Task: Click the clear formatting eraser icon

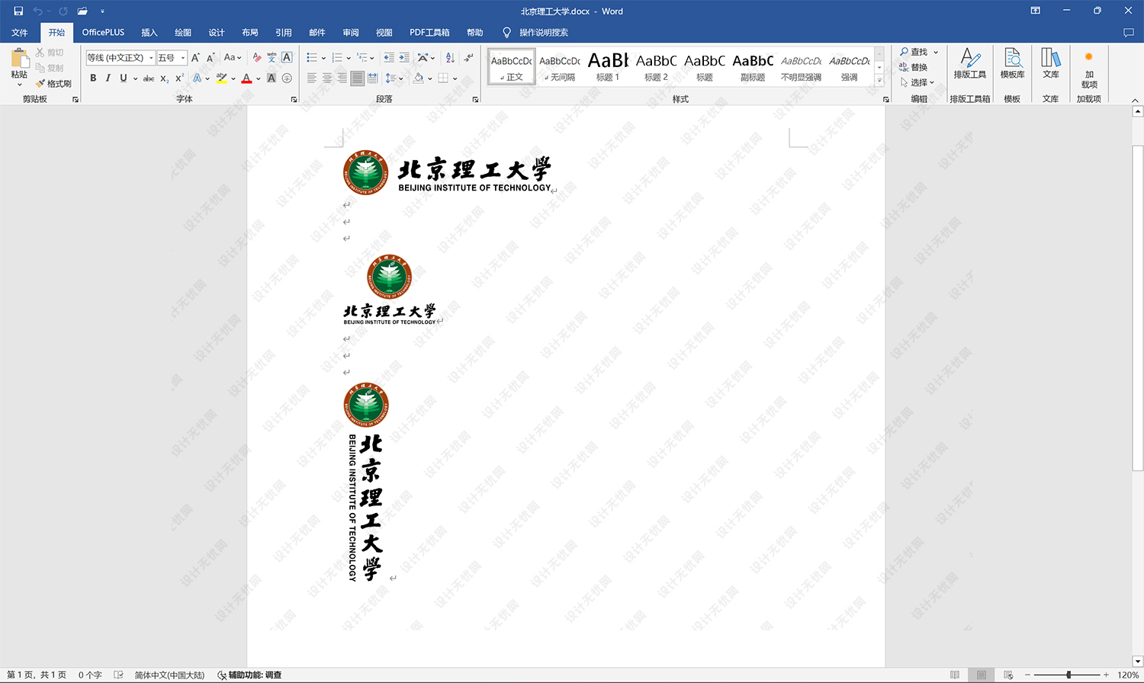Action: click(256, 58)
